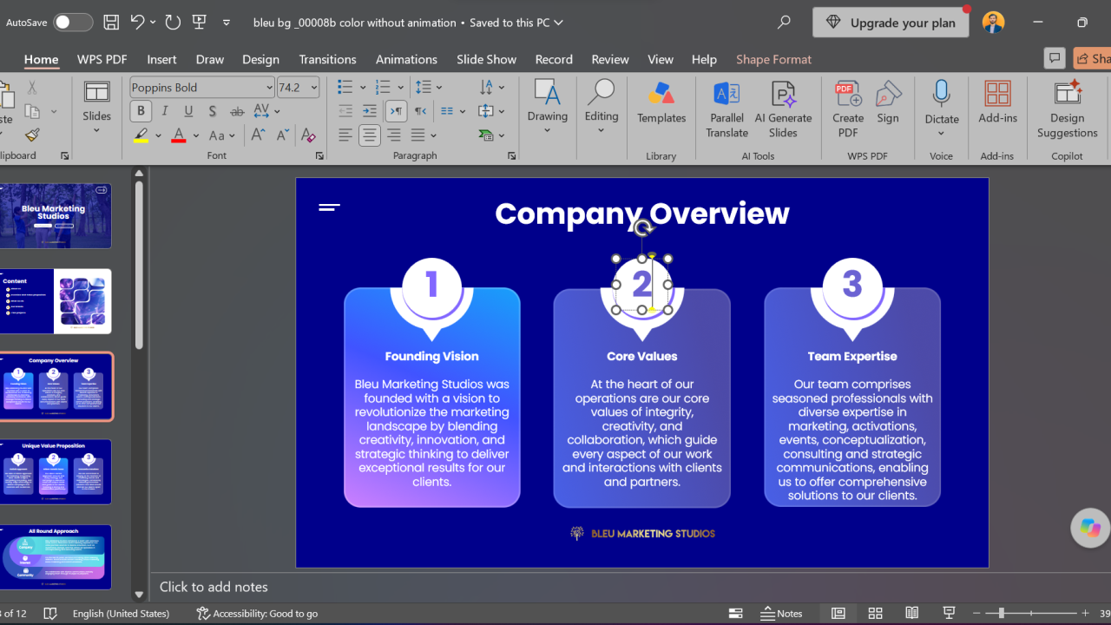Screen dimensions: 1111x625
Task: Switch to Slide Sorter view
Action: pos(875,613)
